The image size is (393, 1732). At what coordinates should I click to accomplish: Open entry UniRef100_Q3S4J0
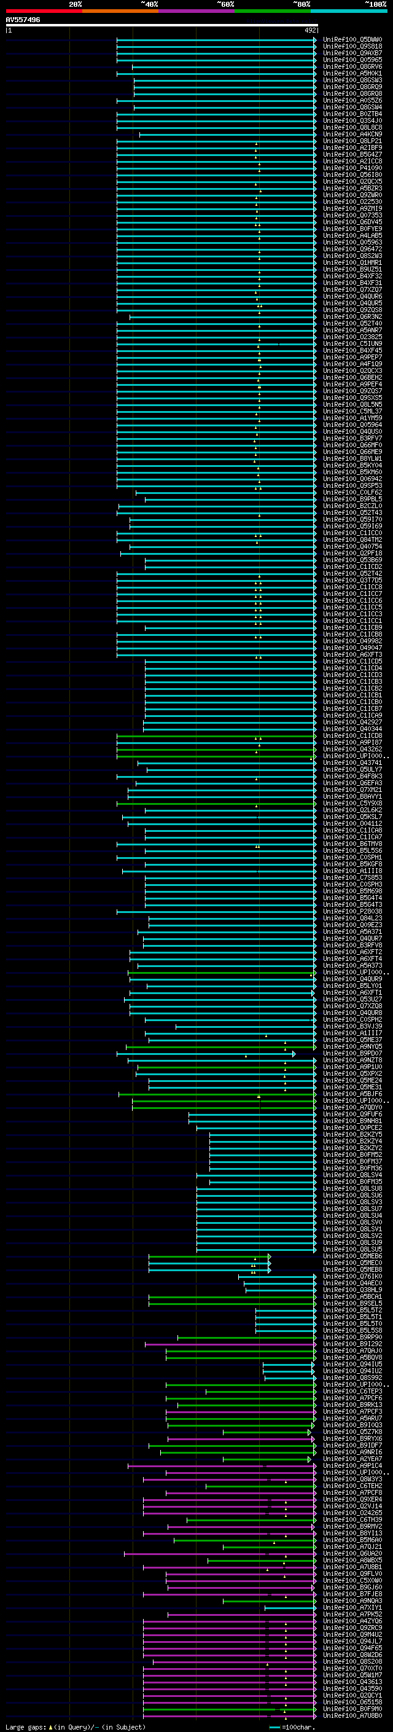click(x=352, y=120)
